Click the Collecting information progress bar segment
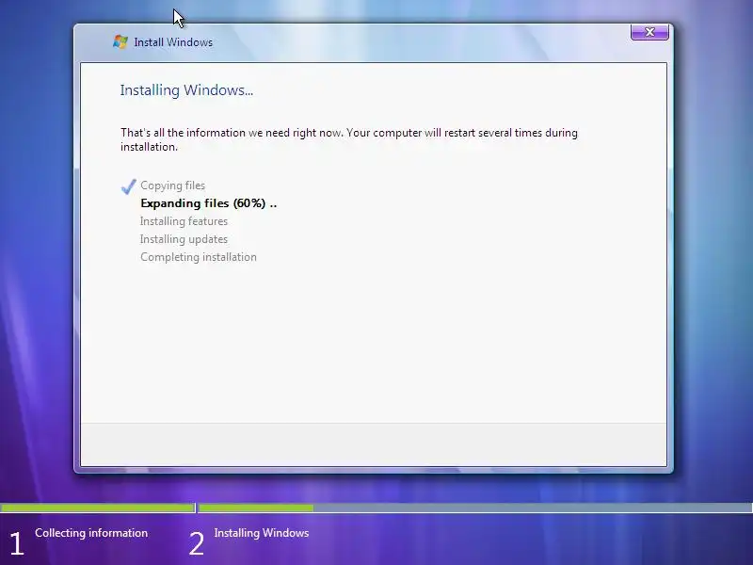 pos(97,508)
